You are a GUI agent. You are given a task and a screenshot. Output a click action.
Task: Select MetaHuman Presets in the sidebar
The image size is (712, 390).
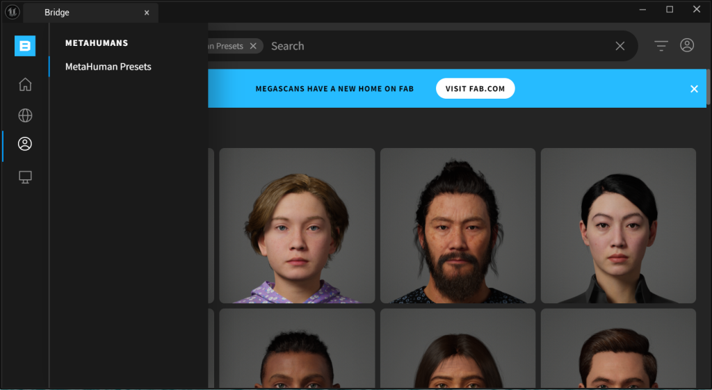(108, 67)
